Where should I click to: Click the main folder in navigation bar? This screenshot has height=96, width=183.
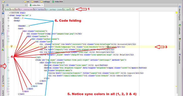coord(35,2)
